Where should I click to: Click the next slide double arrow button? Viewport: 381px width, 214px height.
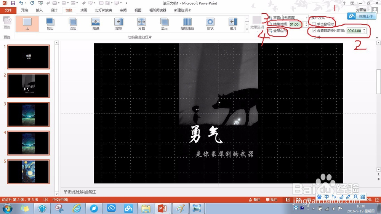pyautogui.click(x=378, y=179)
